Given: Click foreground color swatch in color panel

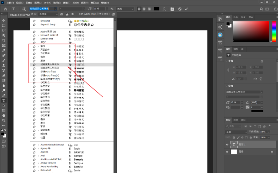Looking at the screenshot, I should pos(228,24).
